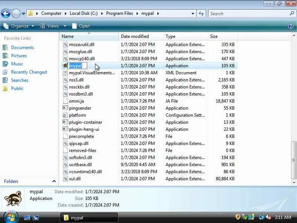This screenshot has width=297, height=223.
Task: Expand arrow after Computer breadcrumb
Action: (66, 14)
